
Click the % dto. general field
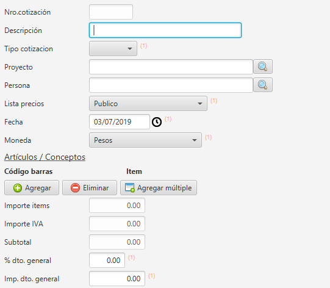click(x=107, y=261)
